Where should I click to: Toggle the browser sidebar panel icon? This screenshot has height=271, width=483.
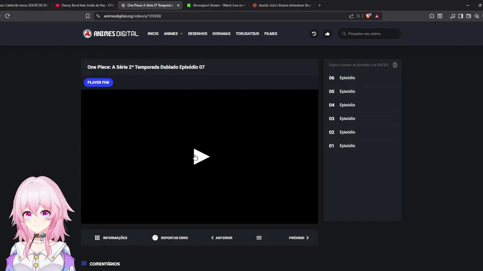460,16
